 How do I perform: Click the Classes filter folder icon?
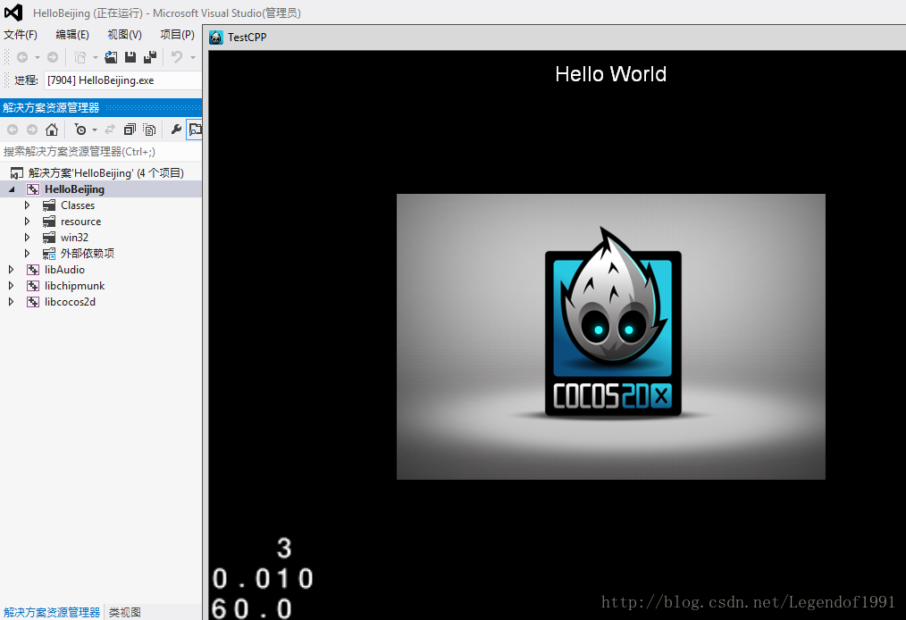[49, 205]
